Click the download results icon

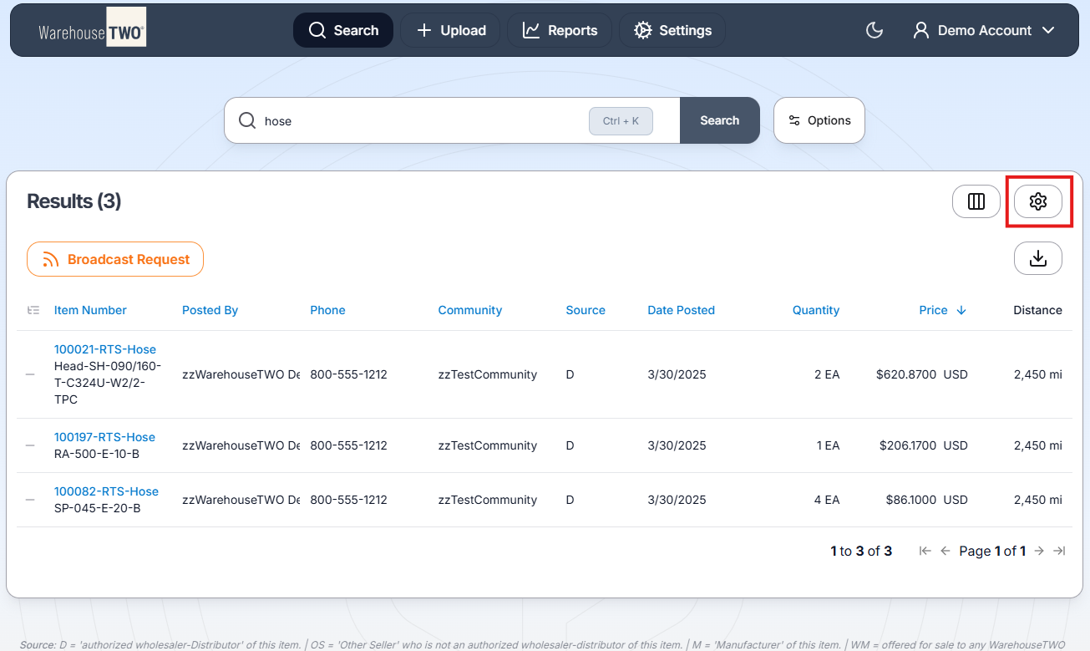(x=1037, y=258)
